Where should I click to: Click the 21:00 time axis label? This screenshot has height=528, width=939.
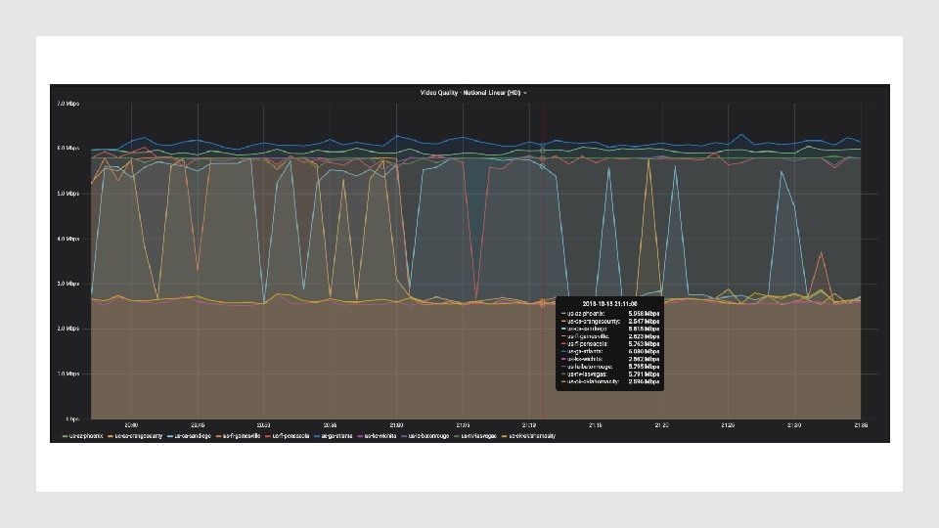click(396, 425)
